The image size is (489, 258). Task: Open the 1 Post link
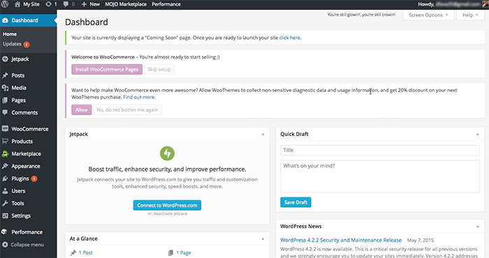(86, 252)
